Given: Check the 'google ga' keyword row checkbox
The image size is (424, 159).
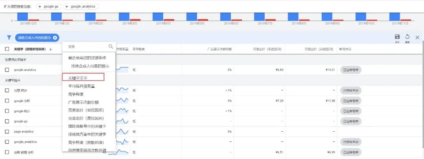Looking at the screenshot, I should click(7, 121).
